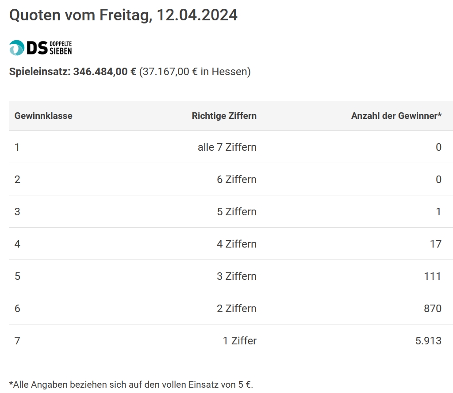Click the winner count 17

click(436, 244)
